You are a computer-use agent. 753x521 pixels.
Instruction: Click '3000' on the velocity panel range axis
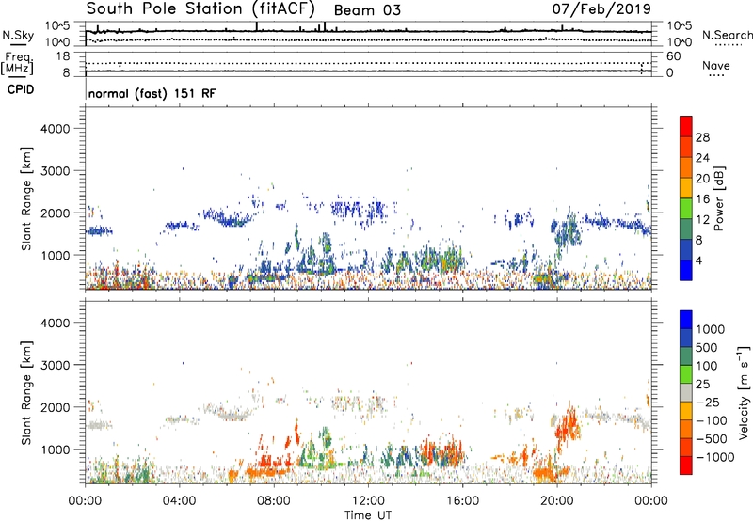pos(55,365)
